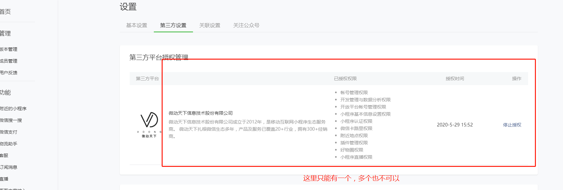Open 客服 in the sidebar
The width and height of the screenshot is (563, 190).
[4, 155]
